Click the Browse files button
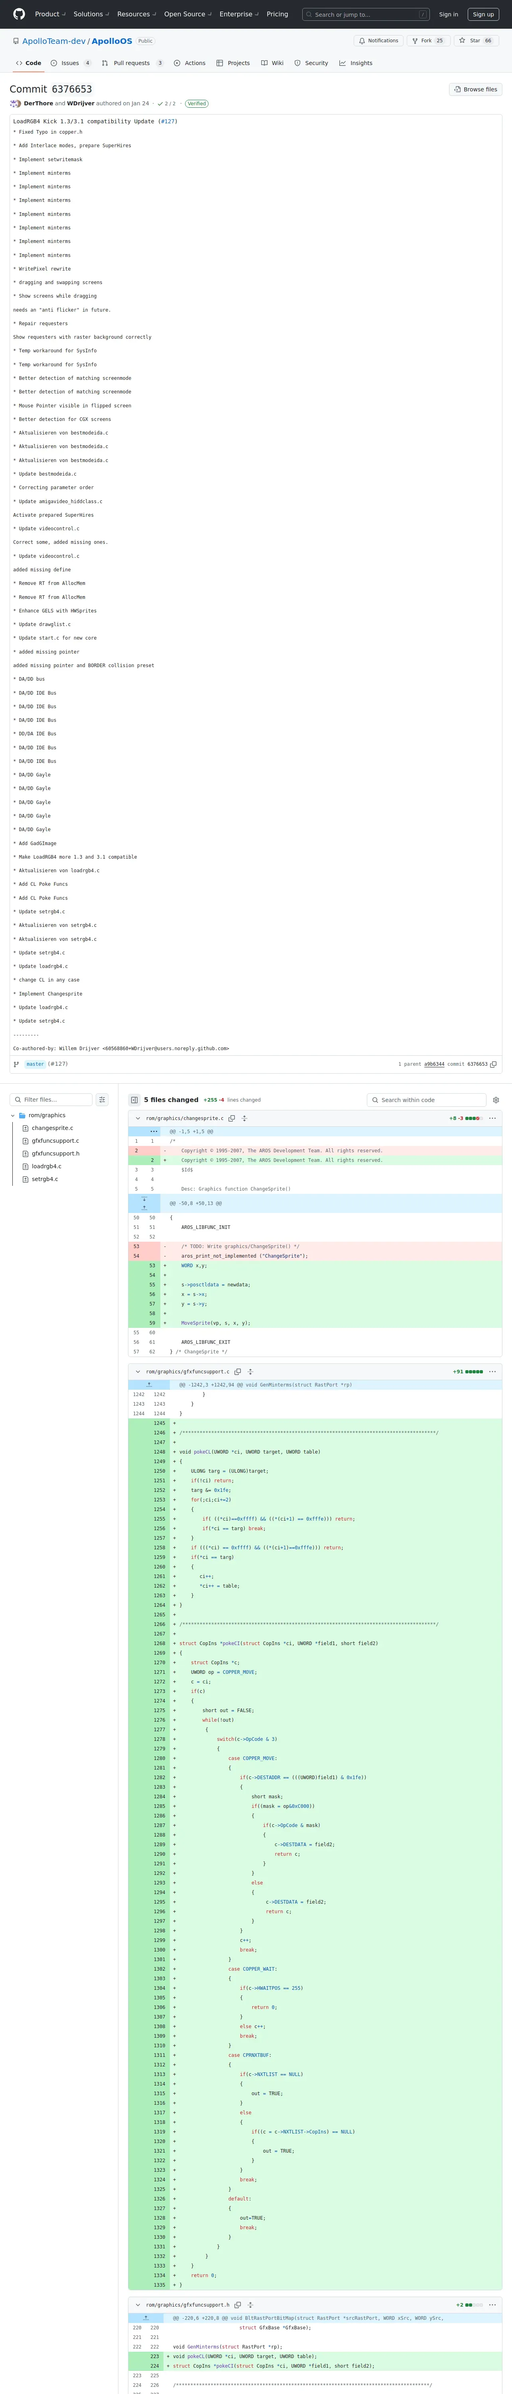 tap(476, 89)
